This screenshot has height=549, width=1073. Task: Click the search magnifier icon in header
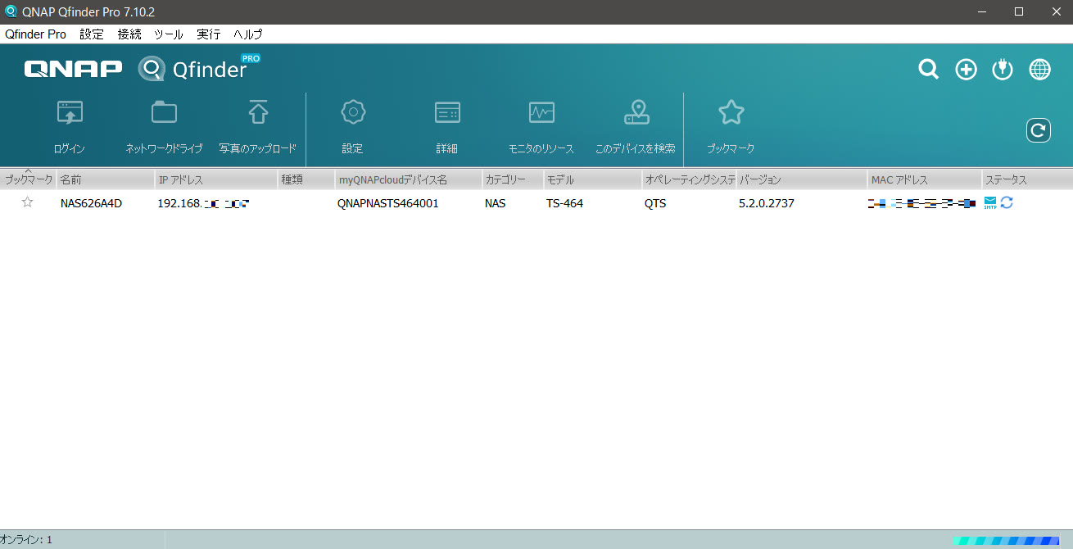pyautogui.click(x=928, y=70)
